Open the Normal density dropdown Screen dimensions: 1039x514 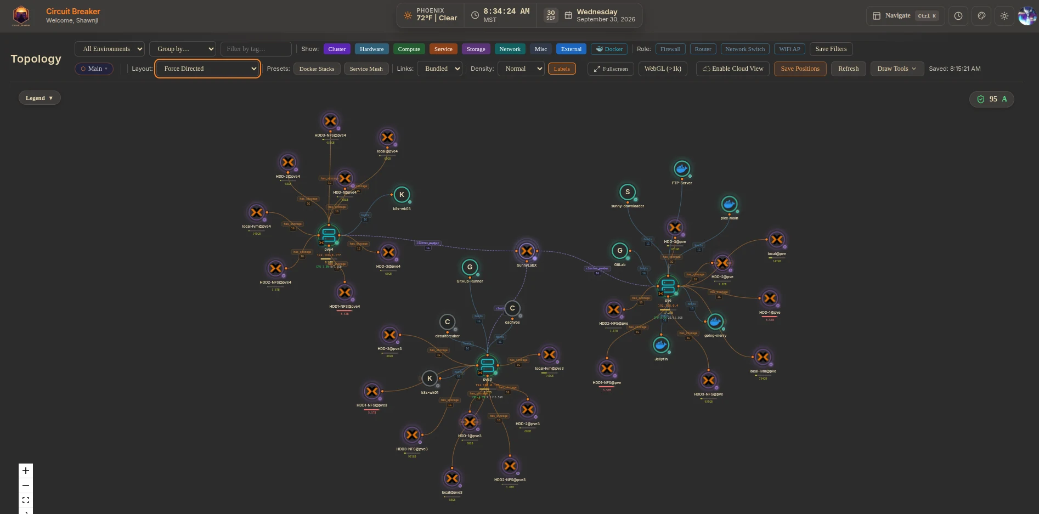(x=521, y=69)
